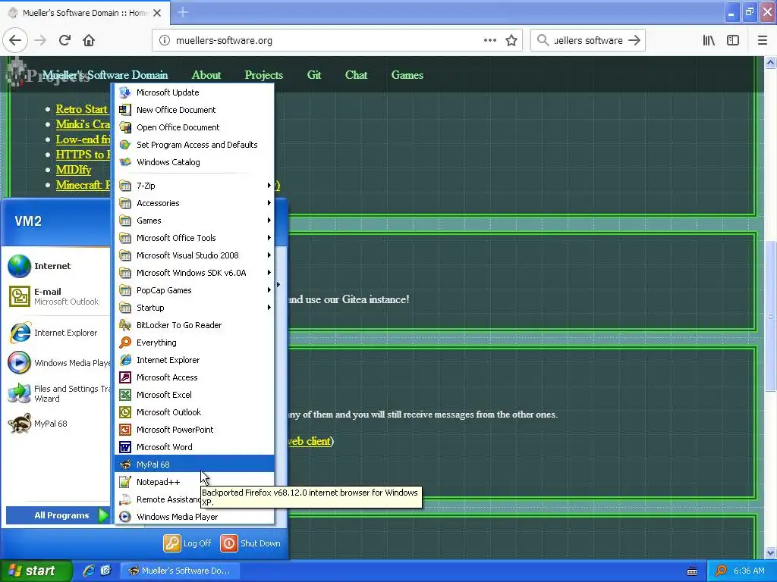Click the on-screen keyboard tray icon
Viewport: 777px width, 582px height.
pos(692,571)
